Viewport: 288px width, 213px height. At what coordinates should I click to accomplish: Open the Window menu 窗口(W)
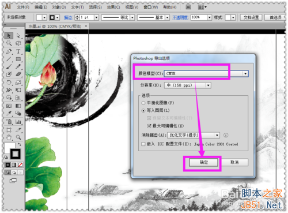(151, 8)
